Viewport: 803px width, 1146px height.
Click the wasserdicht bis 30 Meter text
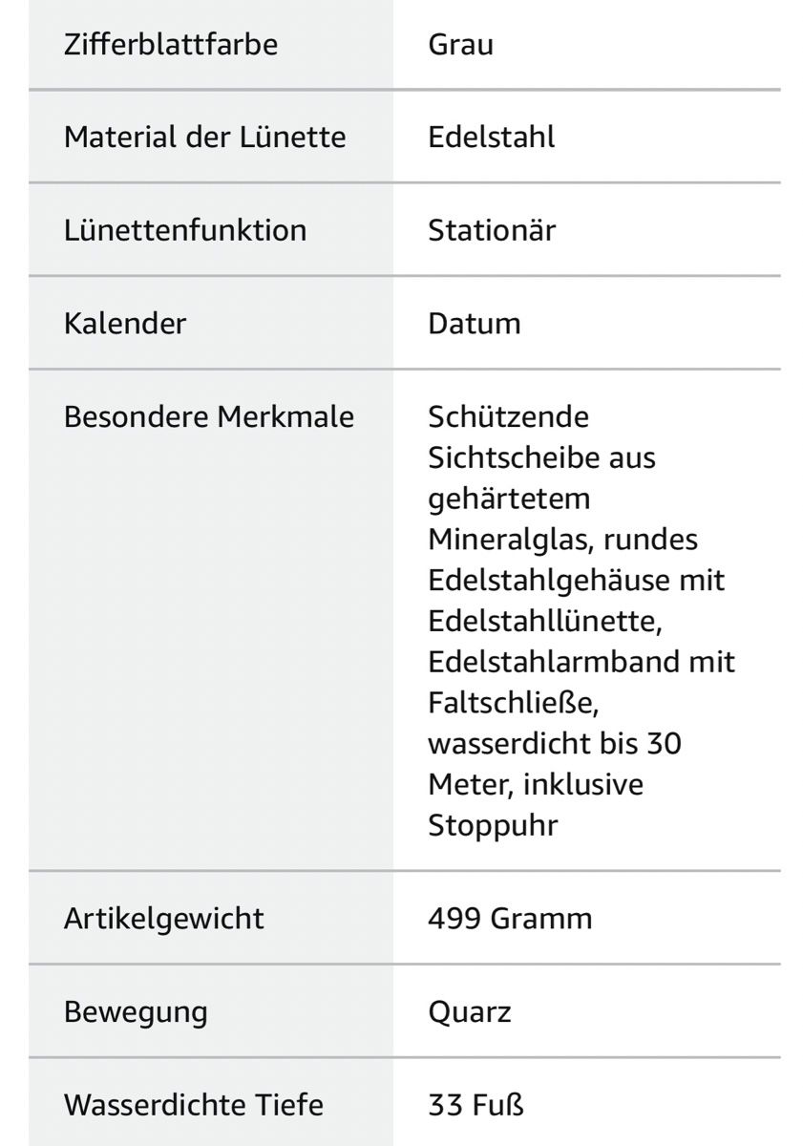click(x=555, y=763)
